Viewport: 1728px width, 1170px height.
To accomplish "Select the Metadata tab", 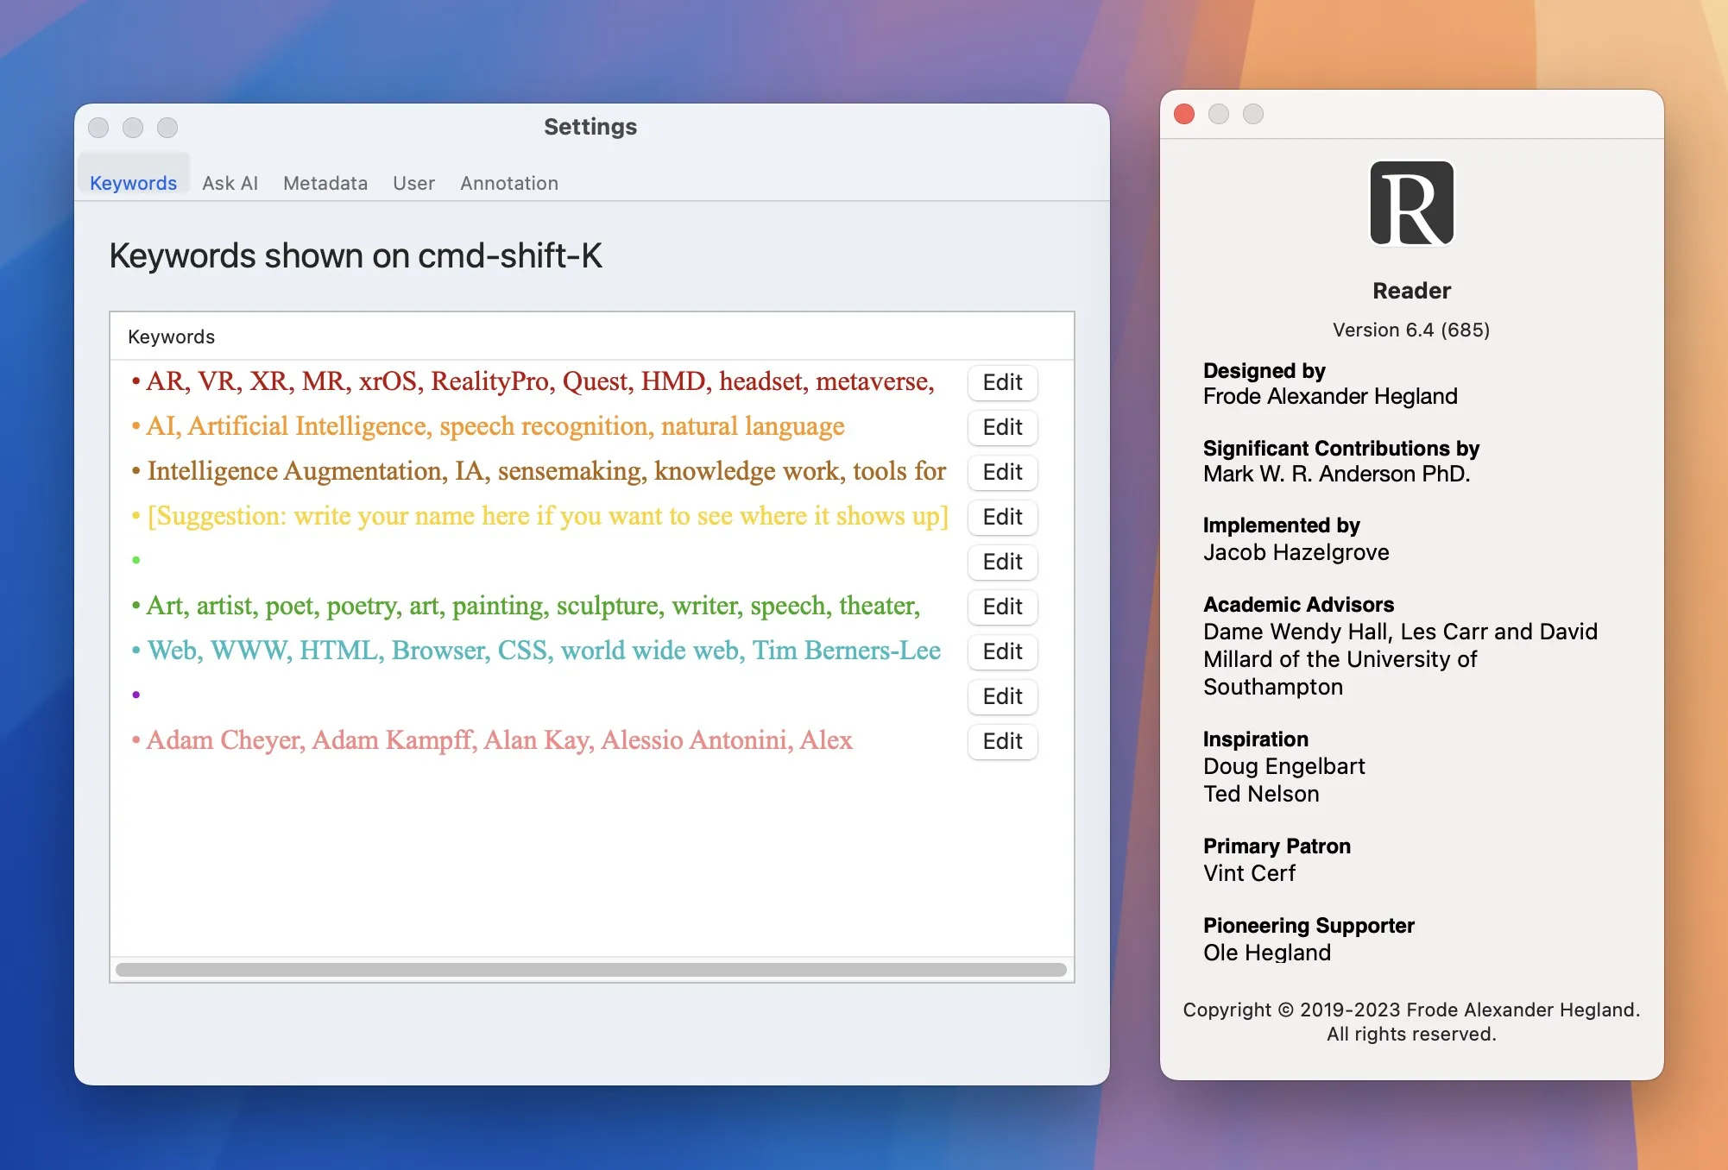I will (x=325, y=183).
